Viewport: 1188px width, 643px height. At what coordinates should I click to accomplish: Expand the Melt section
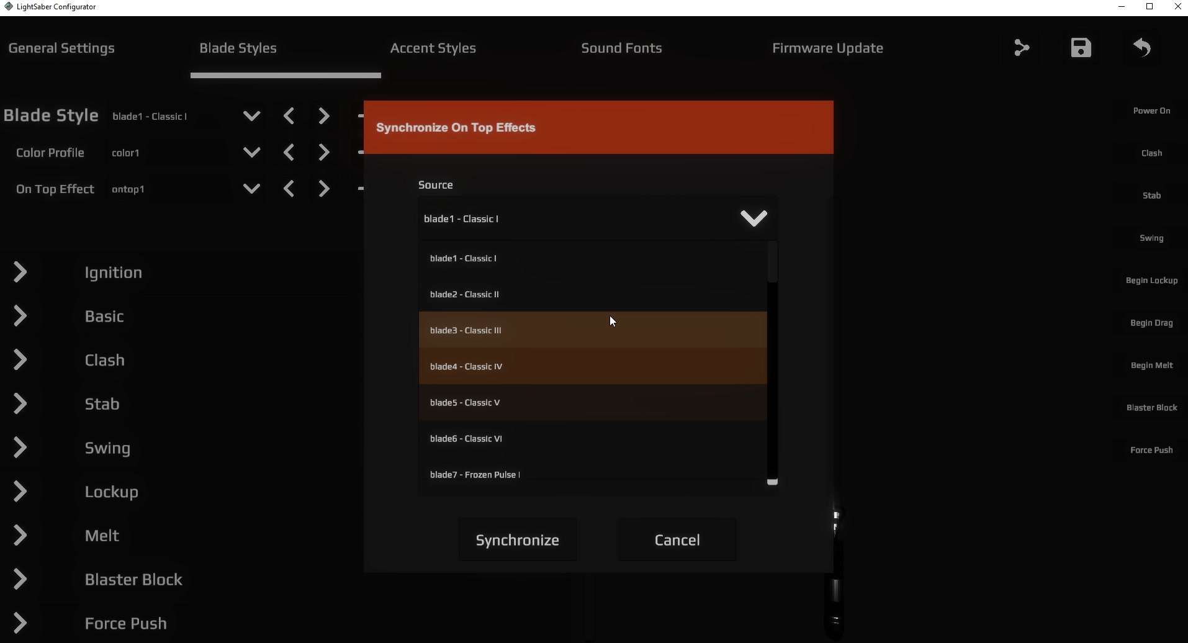[20, 536]
